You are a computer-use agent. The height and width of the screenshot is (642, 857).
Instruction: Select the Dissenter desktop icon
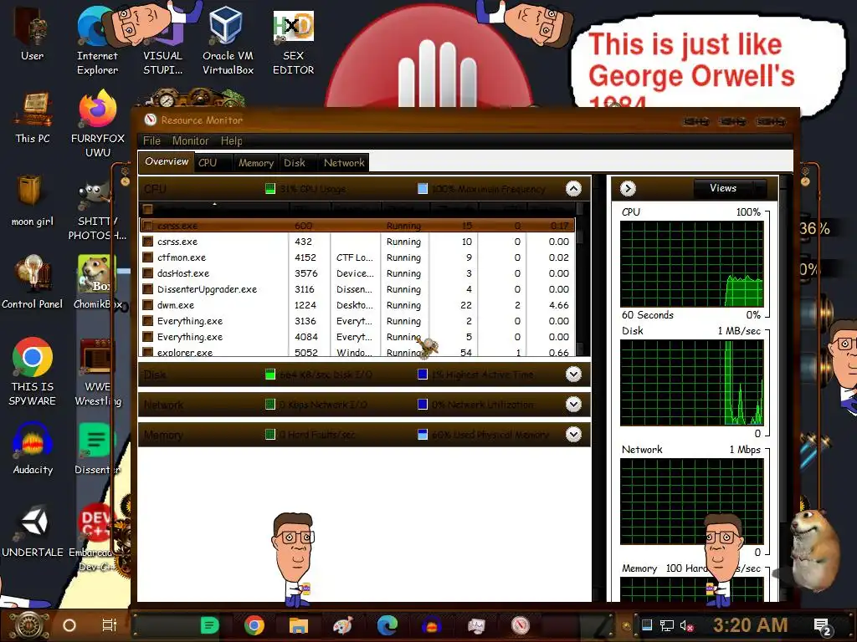(97, 449)
